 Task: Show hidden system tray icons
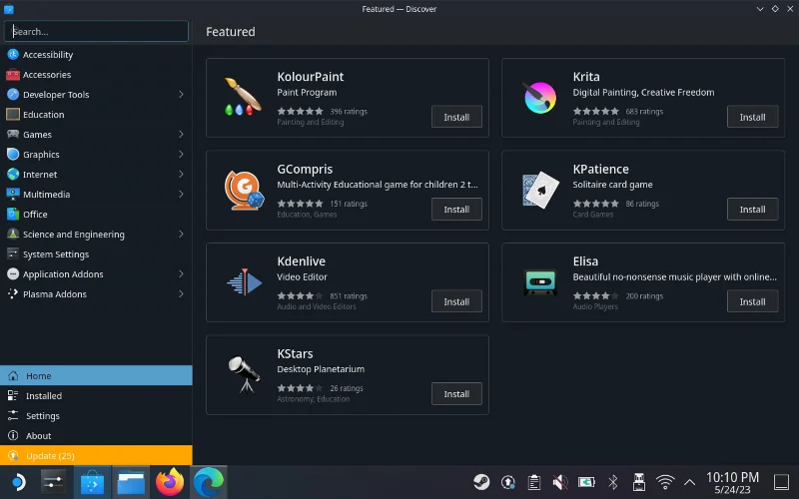tap(689, 482)
